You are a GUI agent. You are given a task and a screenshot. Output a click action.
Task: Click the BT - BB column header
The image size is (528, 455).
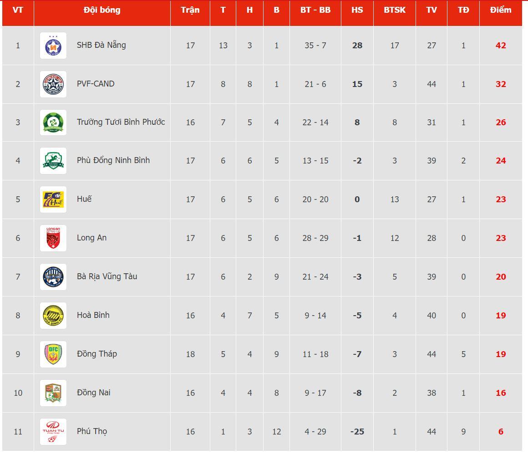315,10
